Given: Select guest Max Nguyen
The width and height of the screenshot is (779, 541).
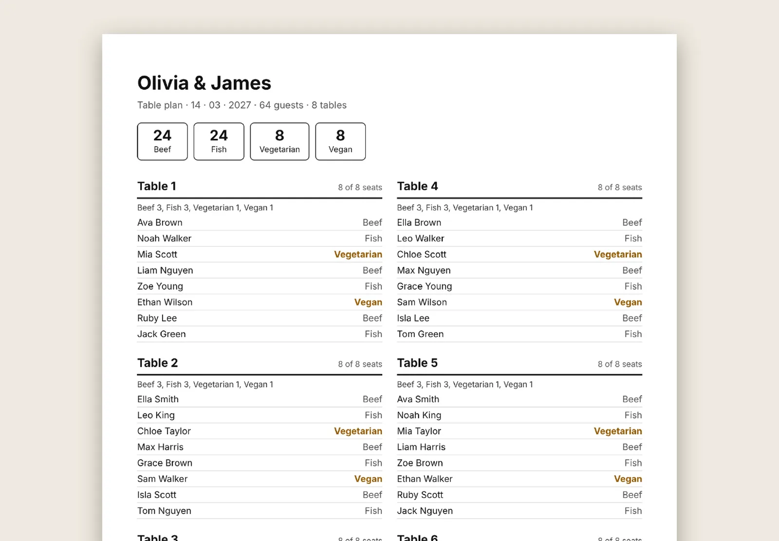Looking at the screenshot, I should point(424,270).
